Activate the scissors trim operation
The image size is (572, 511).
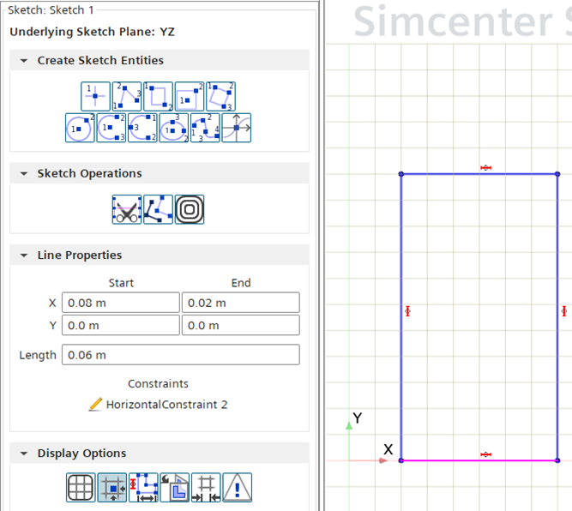(127, 209)
